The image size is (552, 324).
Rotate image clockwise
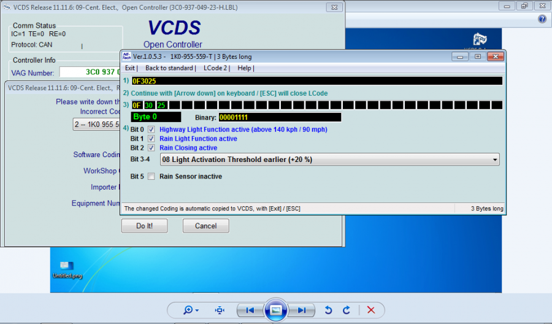point(347,310)
